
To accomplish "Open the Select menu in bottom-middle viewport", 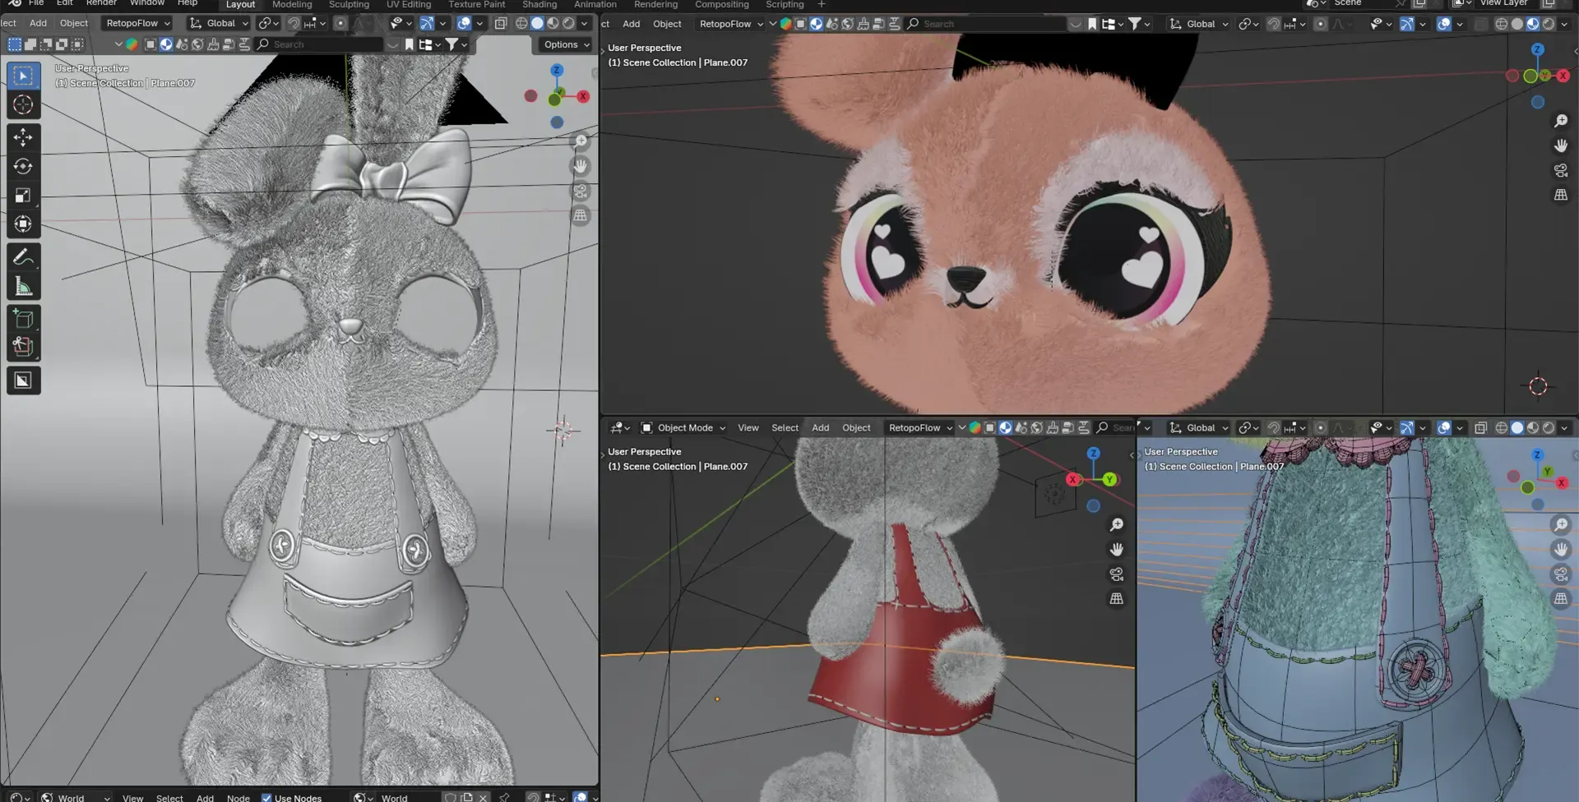I will pyautogui.click(x=785, y=427).
